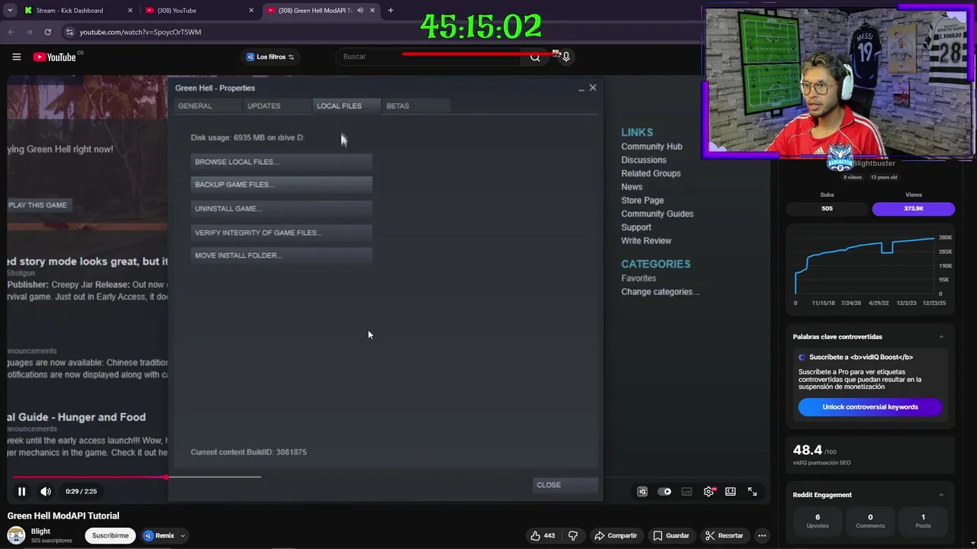Viewport: 977px width, 549px height.
Task: Open the Remix button
Action: coord(159,535)
